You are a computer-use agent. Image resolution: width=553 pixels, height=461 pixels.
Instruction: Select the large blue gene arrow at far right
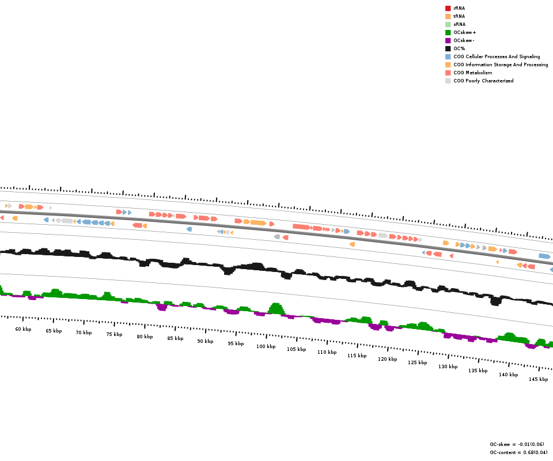pyautogui.click(x=544, y=256)
